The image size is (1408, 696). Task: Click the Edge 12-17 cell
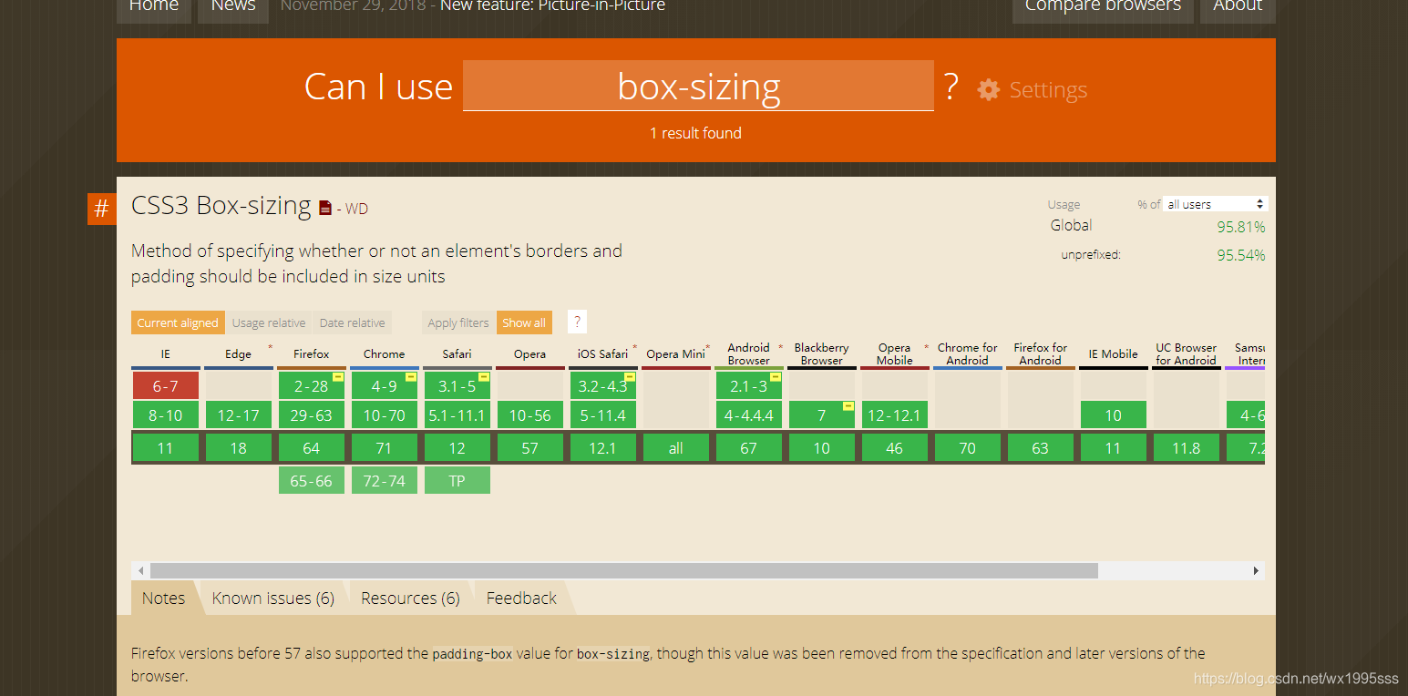click(239, 415)
